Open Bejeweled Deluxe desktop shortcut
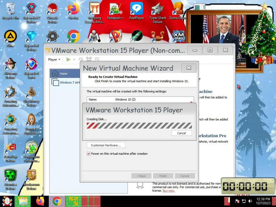 tap(31, 41)
